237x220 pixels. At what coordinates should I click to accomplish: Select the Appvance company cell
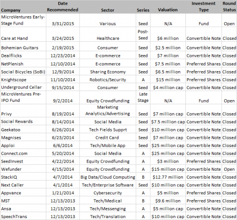pos(23,193)
